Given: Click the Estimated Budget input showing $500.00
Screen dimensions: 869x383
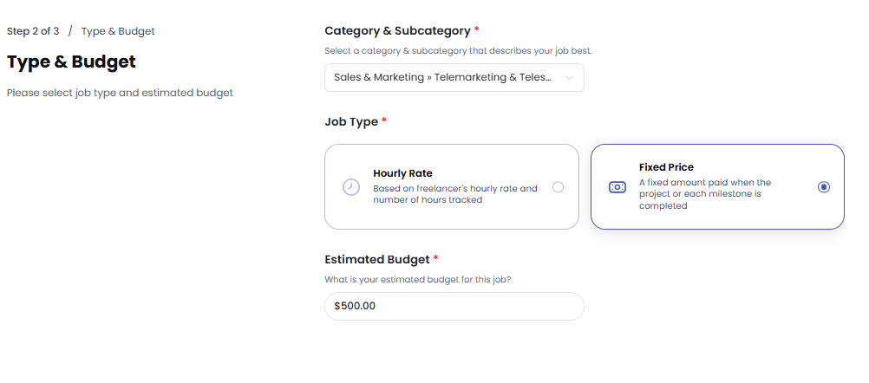Looking at the screenshot, I should coord(454,306).
